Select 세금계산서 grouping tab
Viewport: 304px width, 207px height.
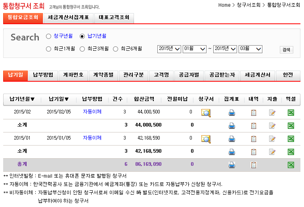258,75
